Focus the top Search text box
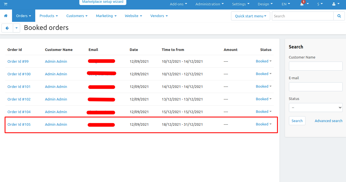346x182 pixels. [303, 16]
